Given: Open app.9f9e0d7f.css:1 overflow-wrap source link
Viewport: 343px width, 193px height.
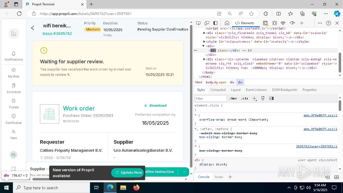Looking at the screenshot, I should (320, 116).
